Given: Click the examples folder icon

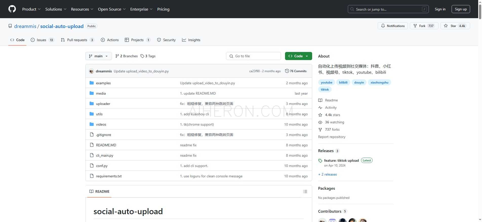Looking at the screenshot, I should [x=92, y=83].
